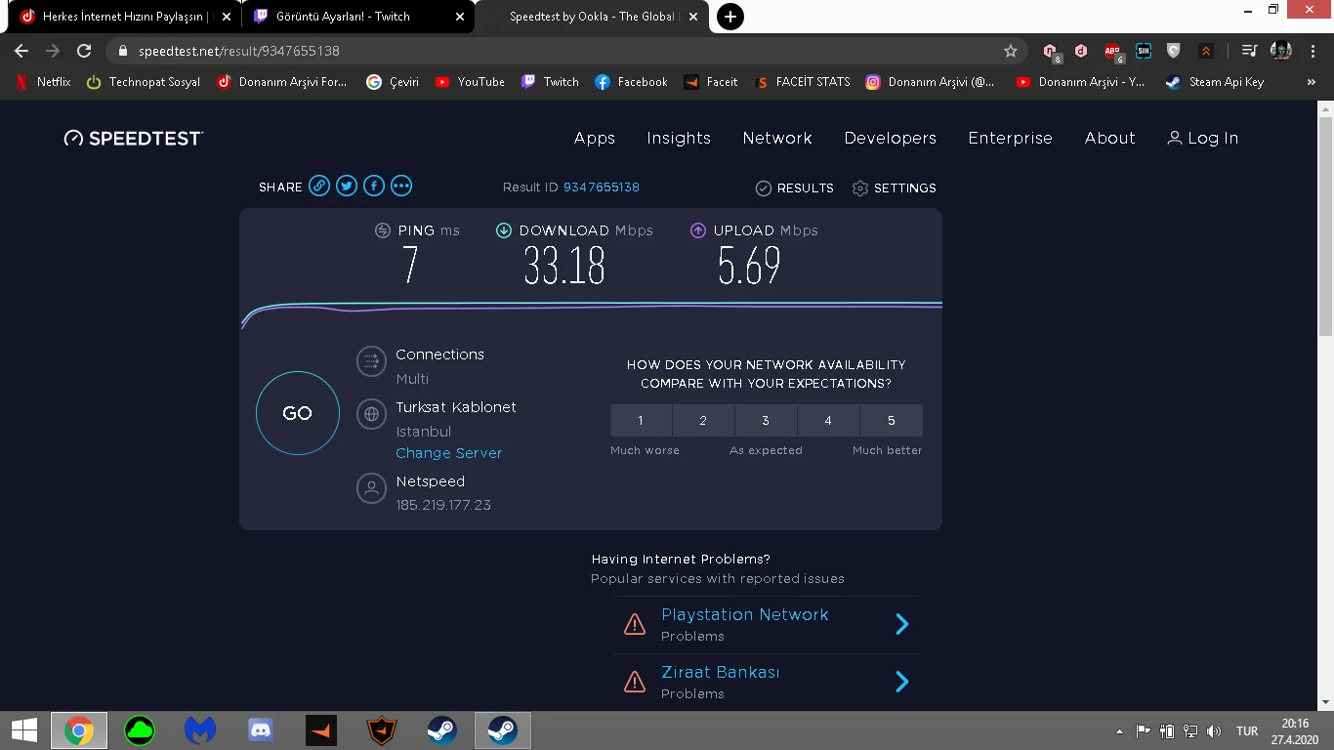Reload the Speedtest page
Viewport: 1334px width, 750px height.
point(84,51)
